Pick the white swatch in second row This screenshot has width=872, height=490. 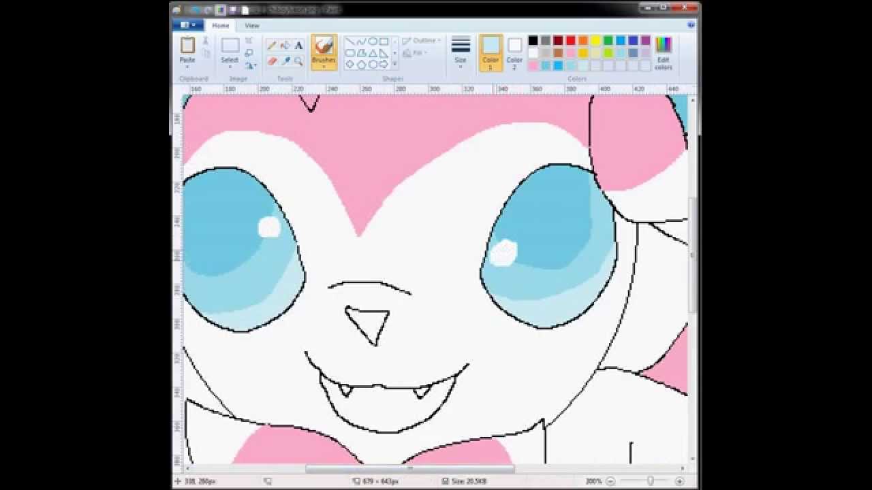(x=533, y=53)
